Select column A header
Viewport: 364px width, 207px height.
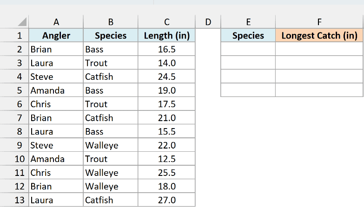coord(56,22)
